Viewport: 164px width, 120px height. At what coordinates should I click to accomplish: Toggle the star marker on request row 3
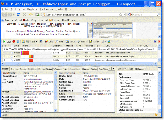pos(12,61)
